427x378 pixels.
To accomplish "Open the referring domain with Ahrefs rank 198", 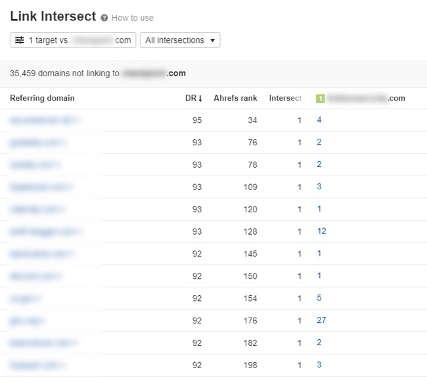I will point(37,365).
